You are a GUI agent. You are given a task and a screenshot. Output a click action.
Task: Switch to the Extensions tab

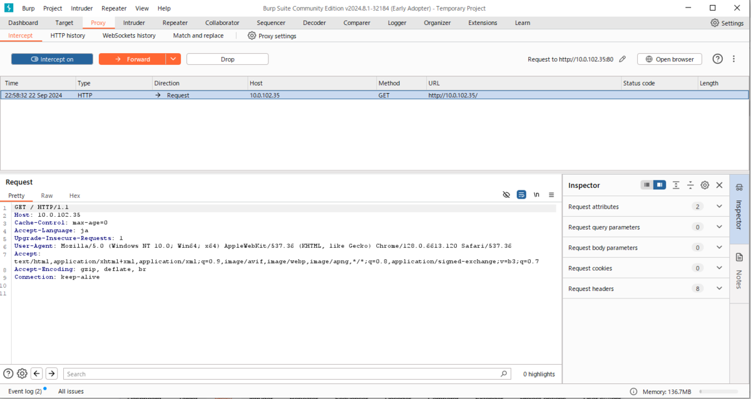483,23
